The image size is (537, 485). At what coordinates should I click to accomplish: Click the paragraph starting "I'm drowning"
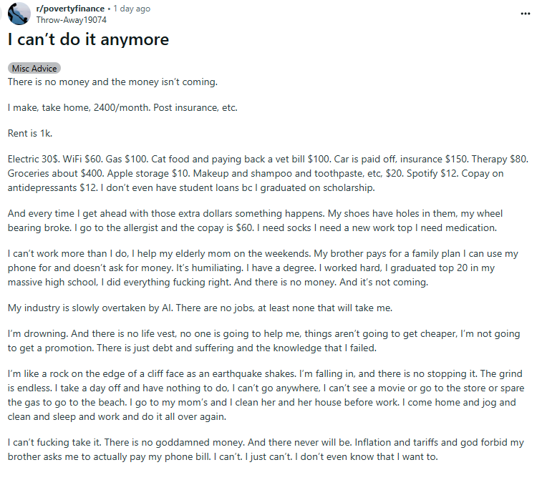[x=263, y=341]
